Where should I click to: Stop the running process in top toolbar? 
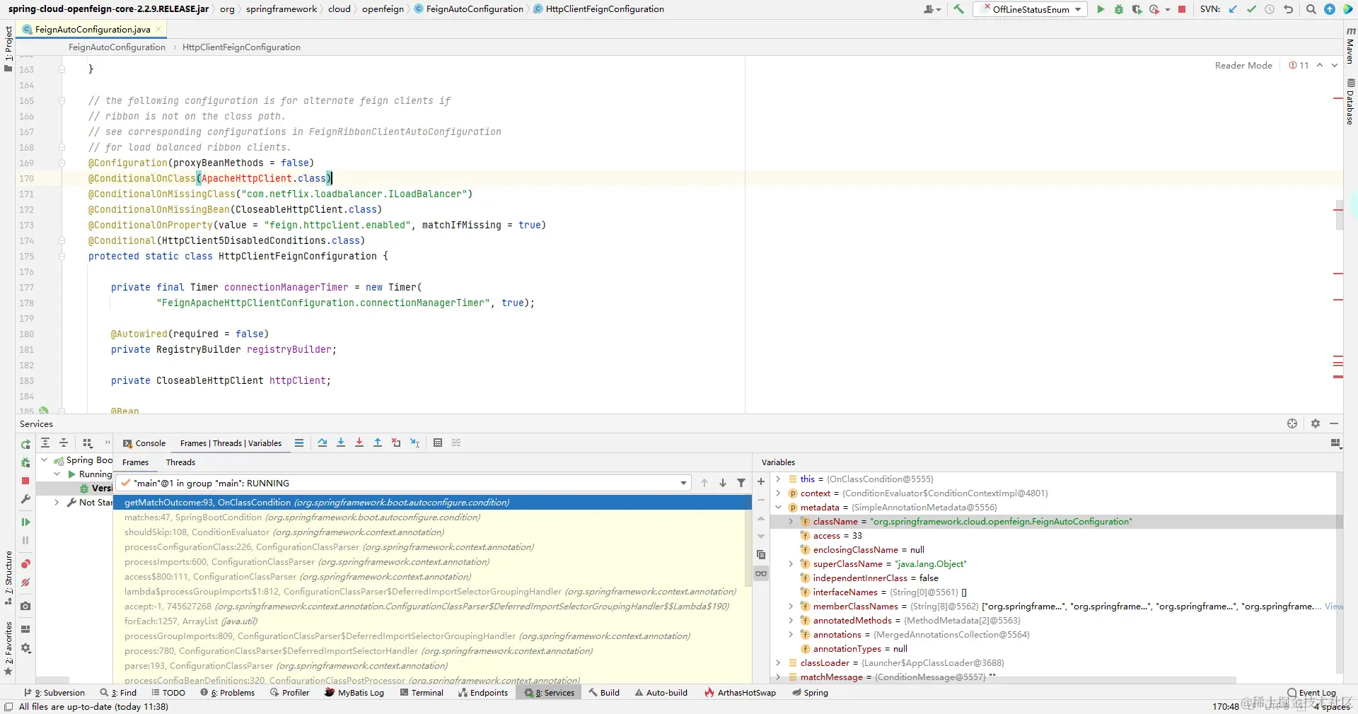click(x=1182, y=9)
